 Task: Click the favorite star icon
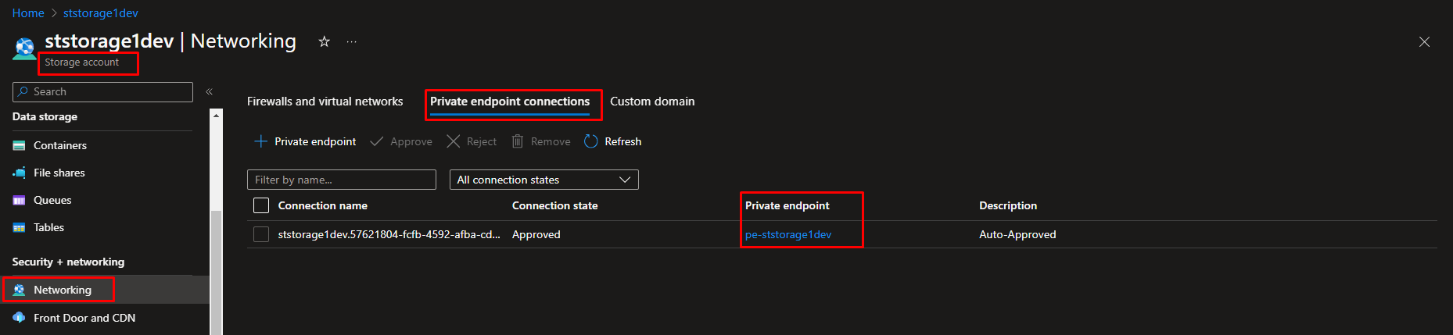pyautogui.click(x=324, y=41)
